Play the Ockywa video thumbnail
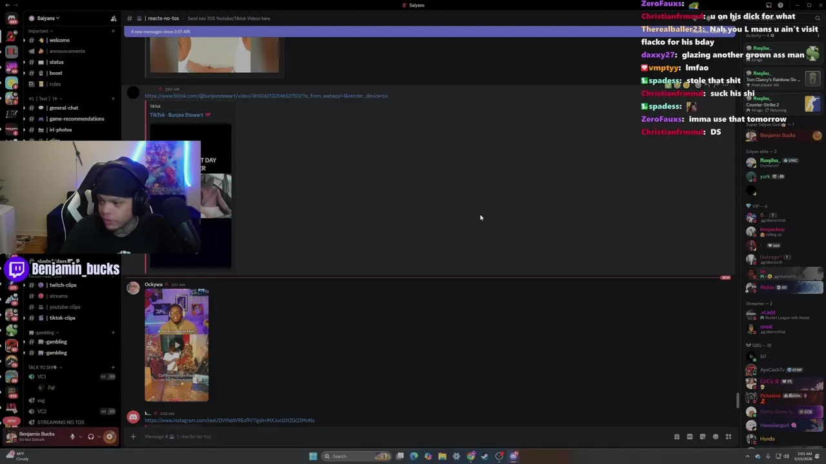 click(x=176, y=345)
